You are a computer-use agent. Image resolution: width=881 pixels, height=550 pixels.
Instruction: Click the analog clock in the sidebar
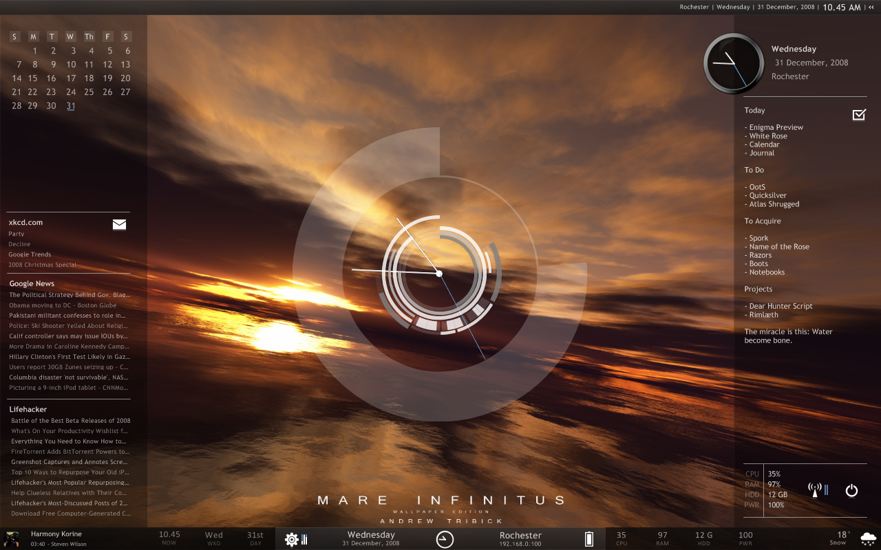[734, 63]
